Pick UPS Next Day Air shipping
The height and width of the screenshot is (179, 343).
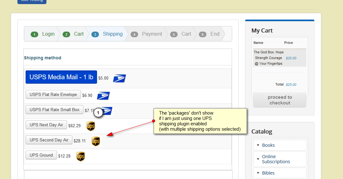(46, 125)
